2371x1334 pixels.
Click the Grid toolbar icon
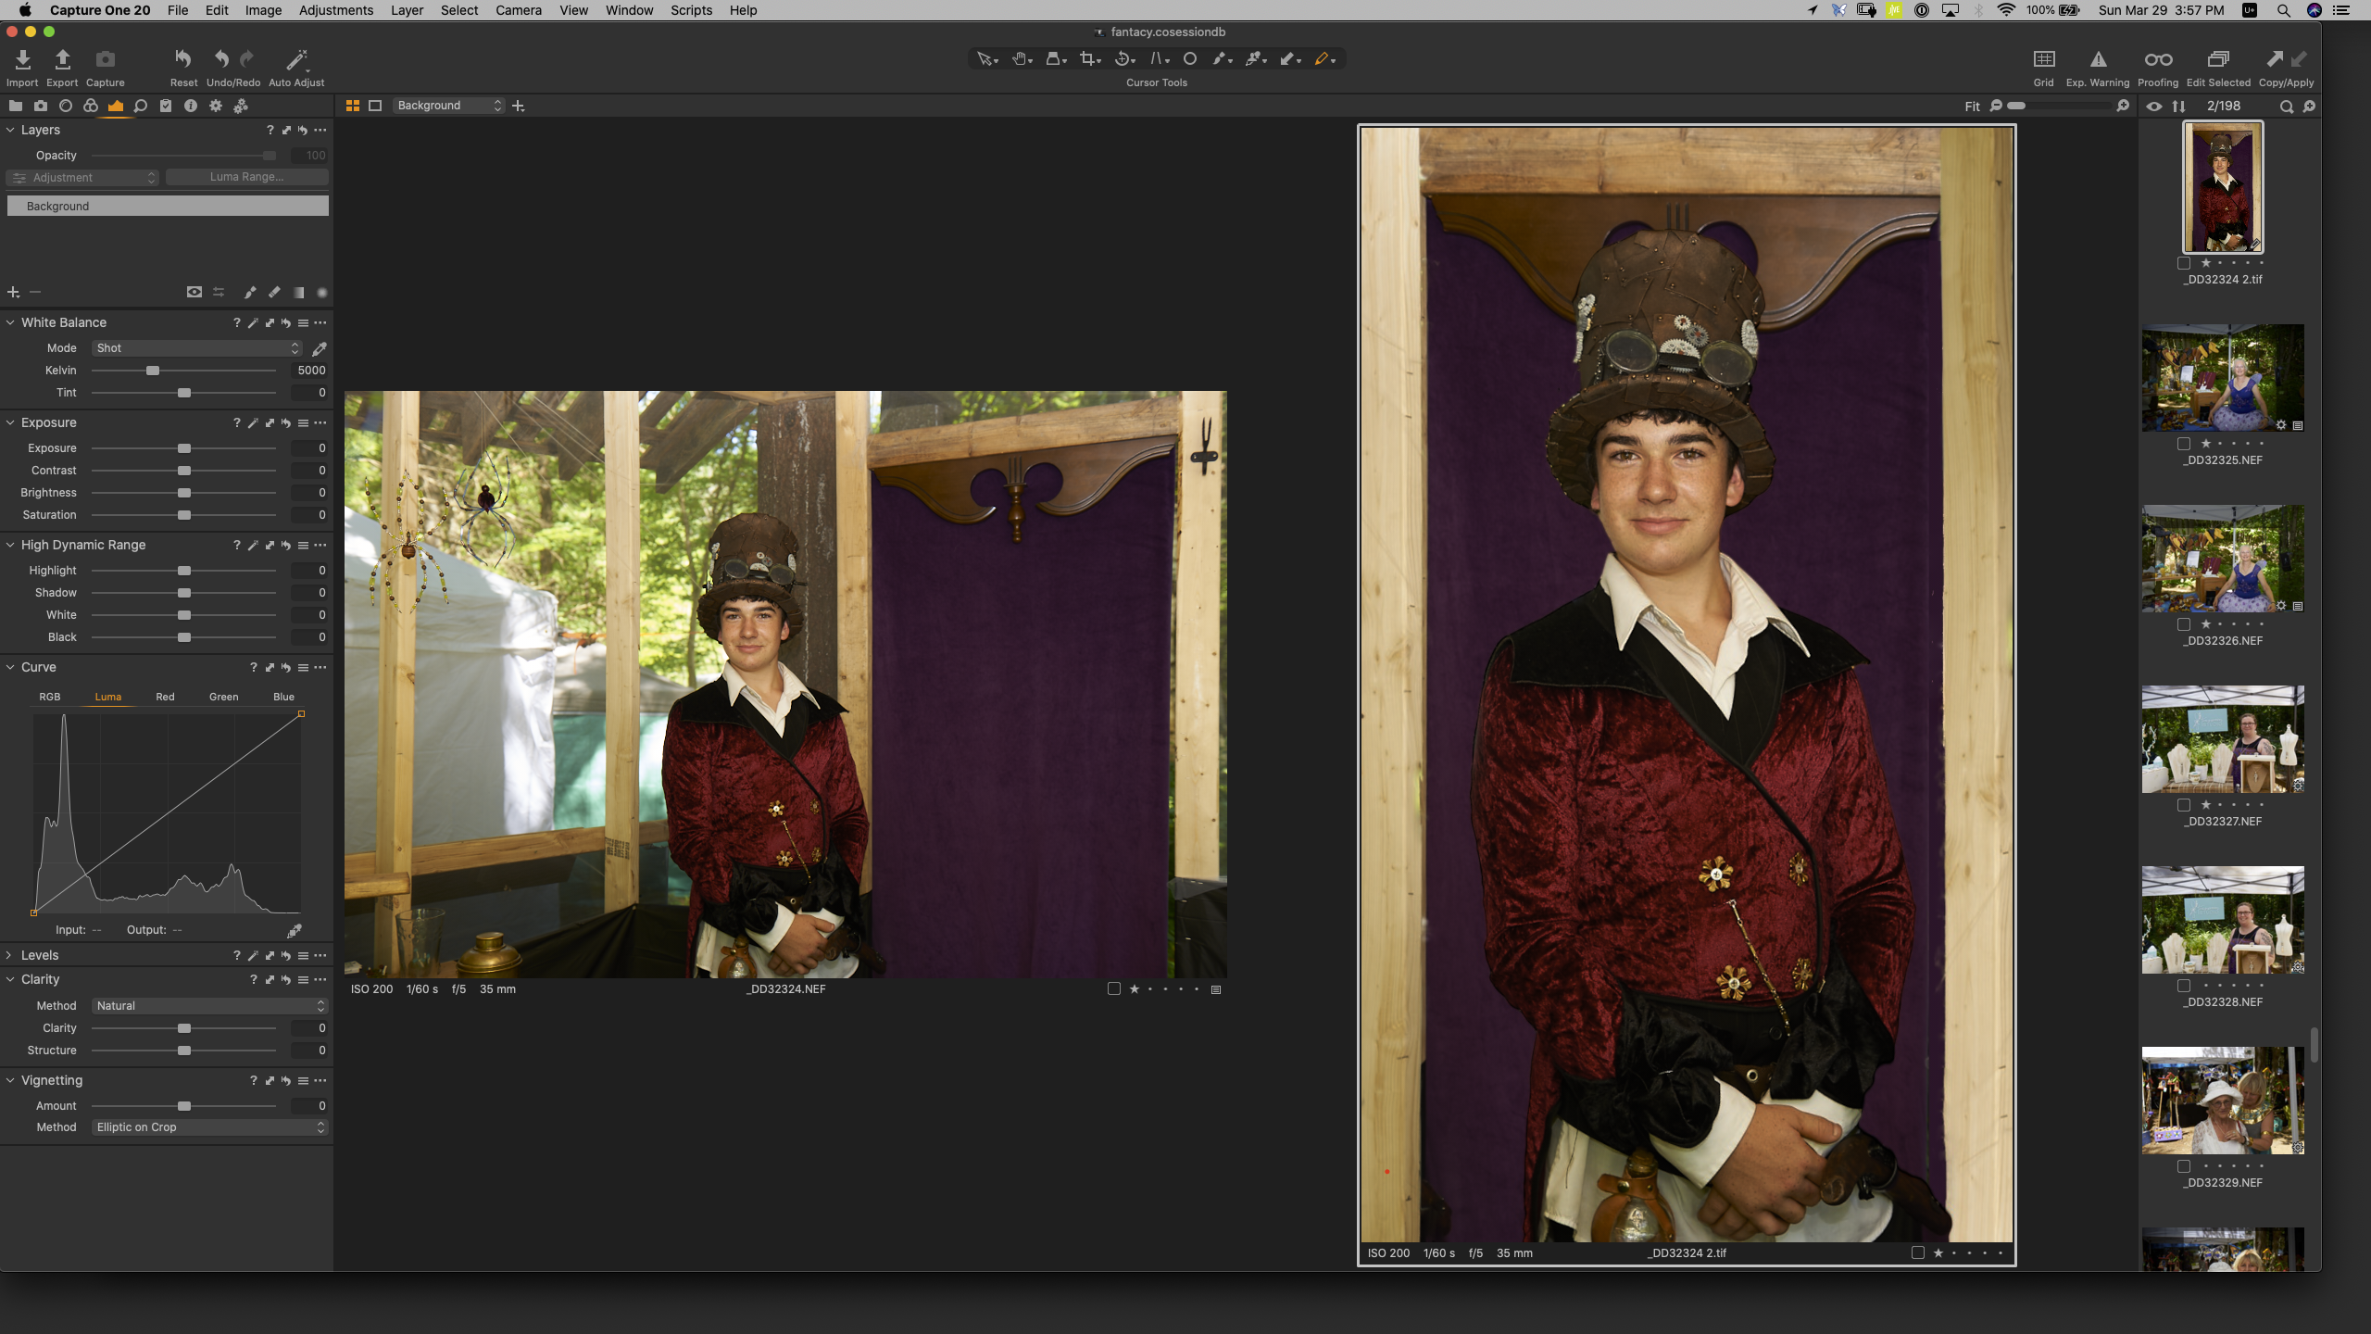pyautogui.click(x=2043, y=60)
